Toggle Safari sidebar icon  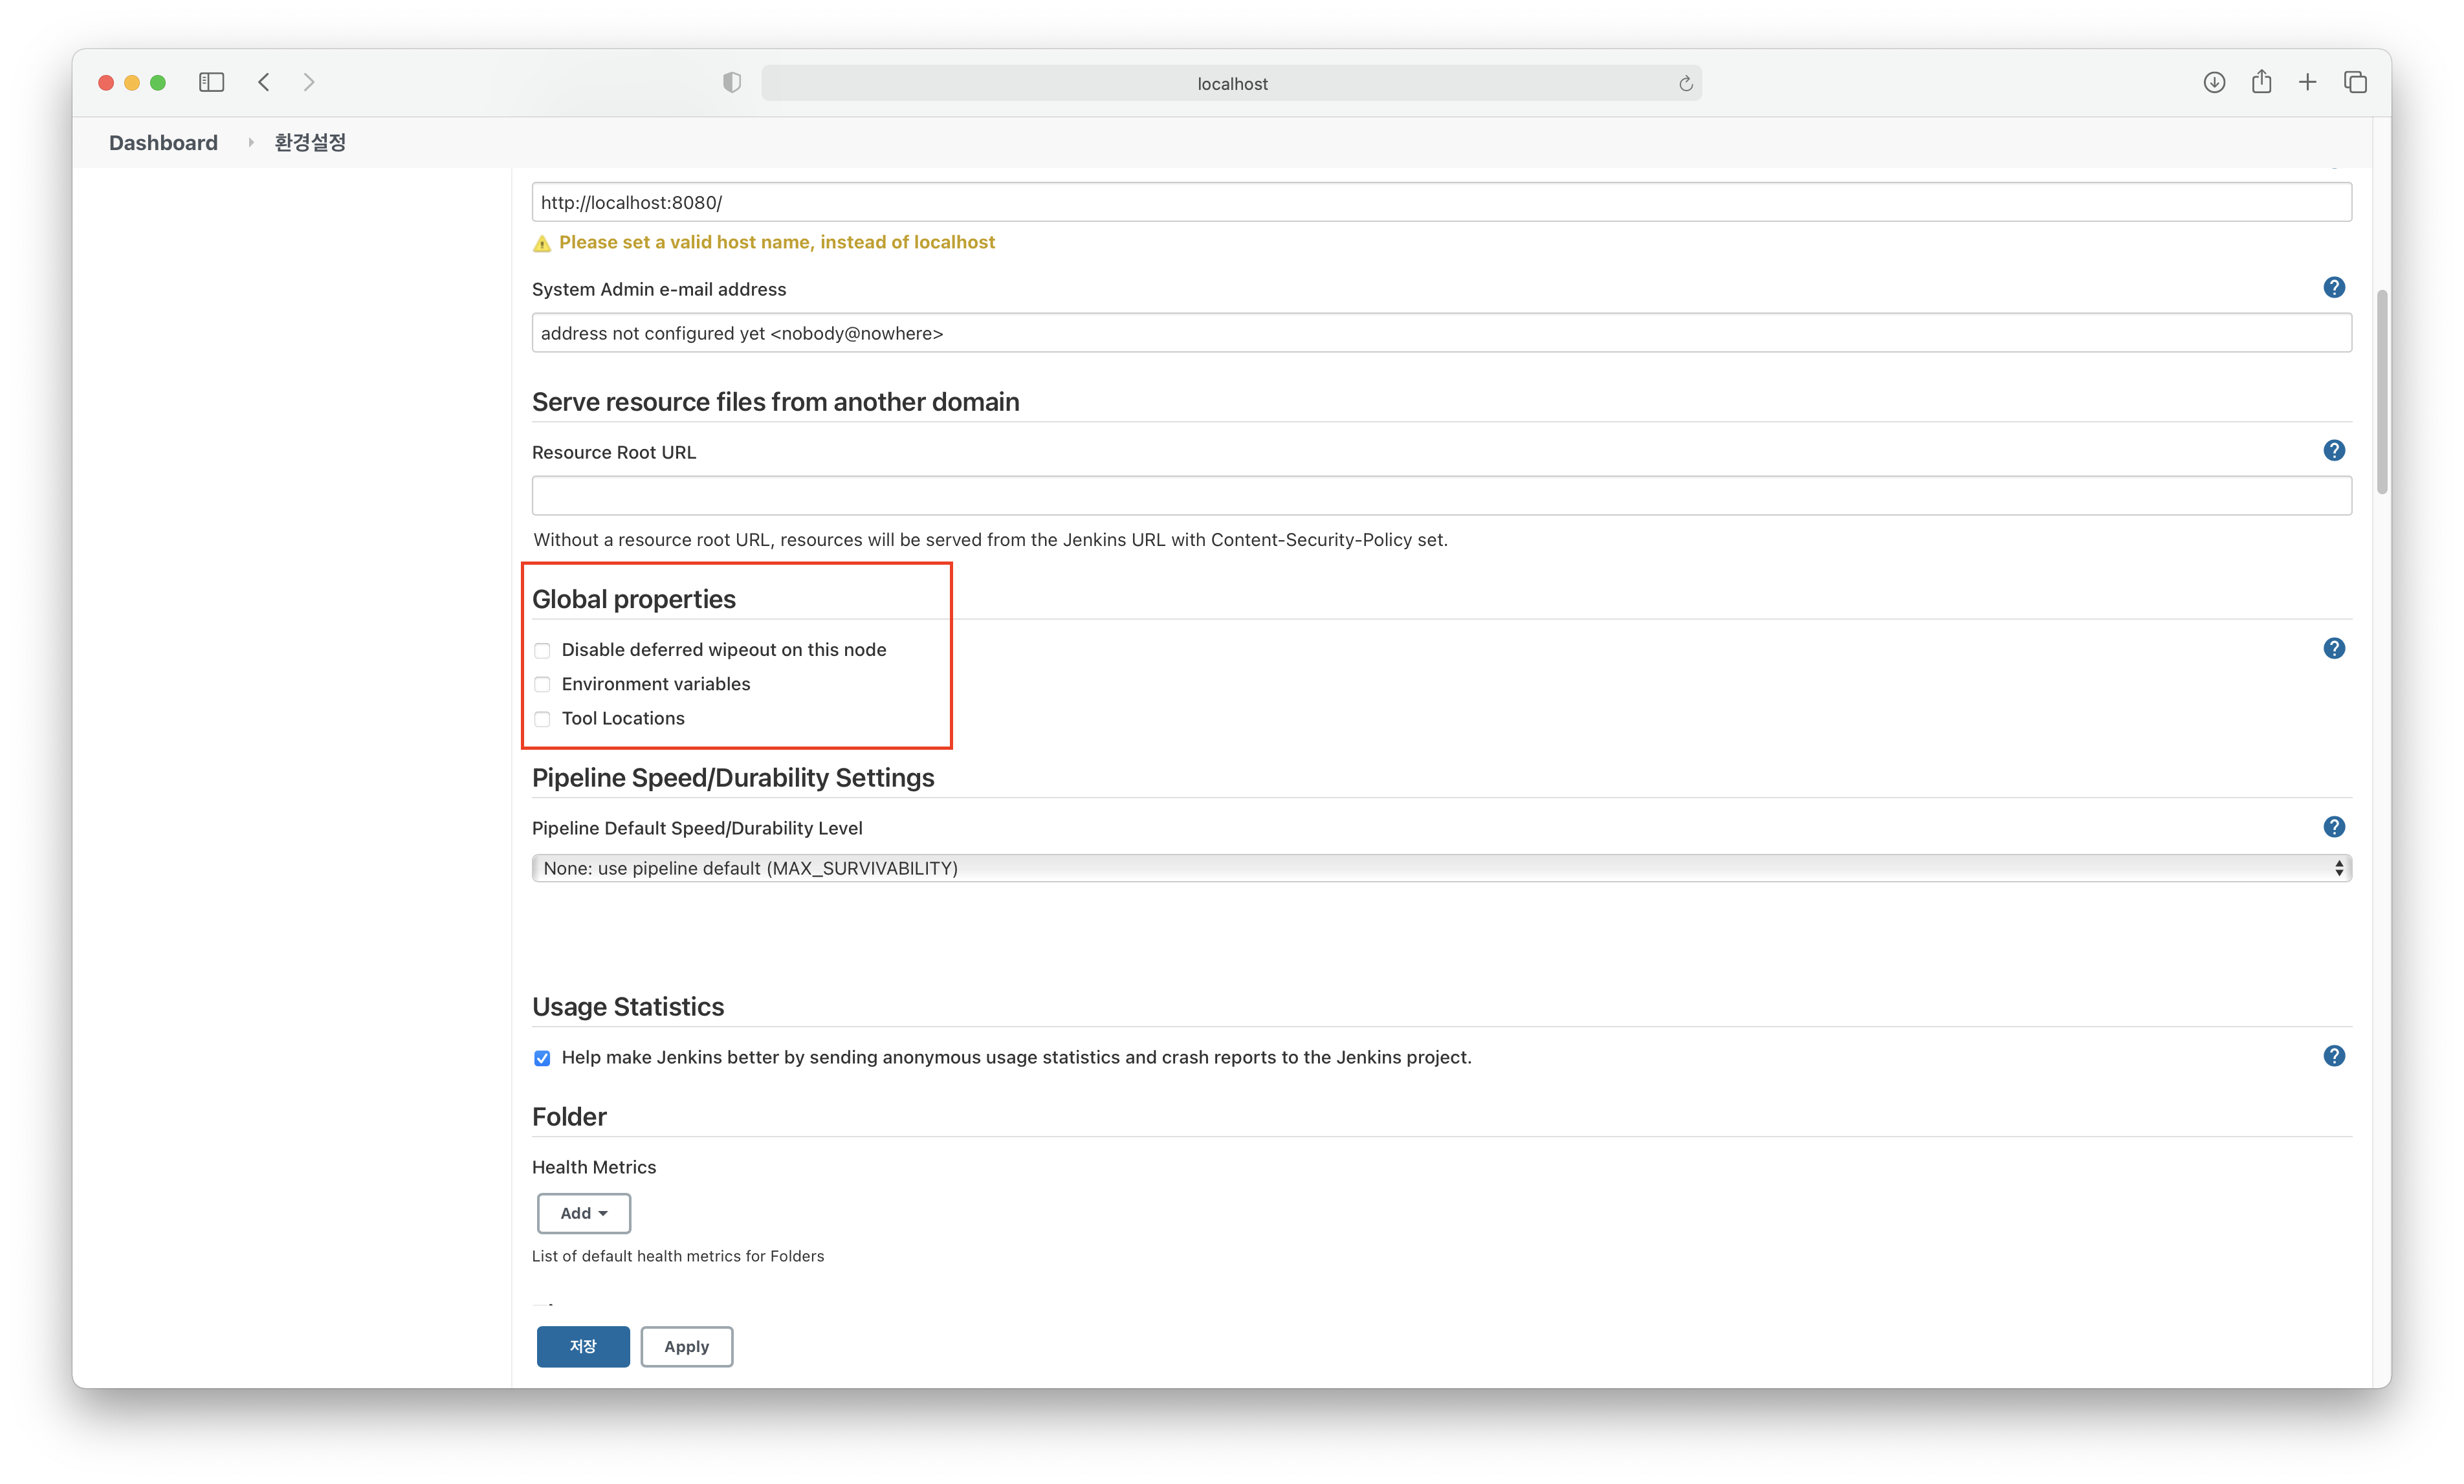tap(211, 83)
